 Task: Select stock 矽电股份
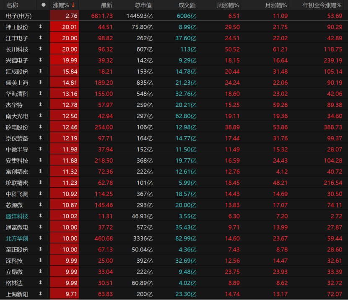coord(17,127)
